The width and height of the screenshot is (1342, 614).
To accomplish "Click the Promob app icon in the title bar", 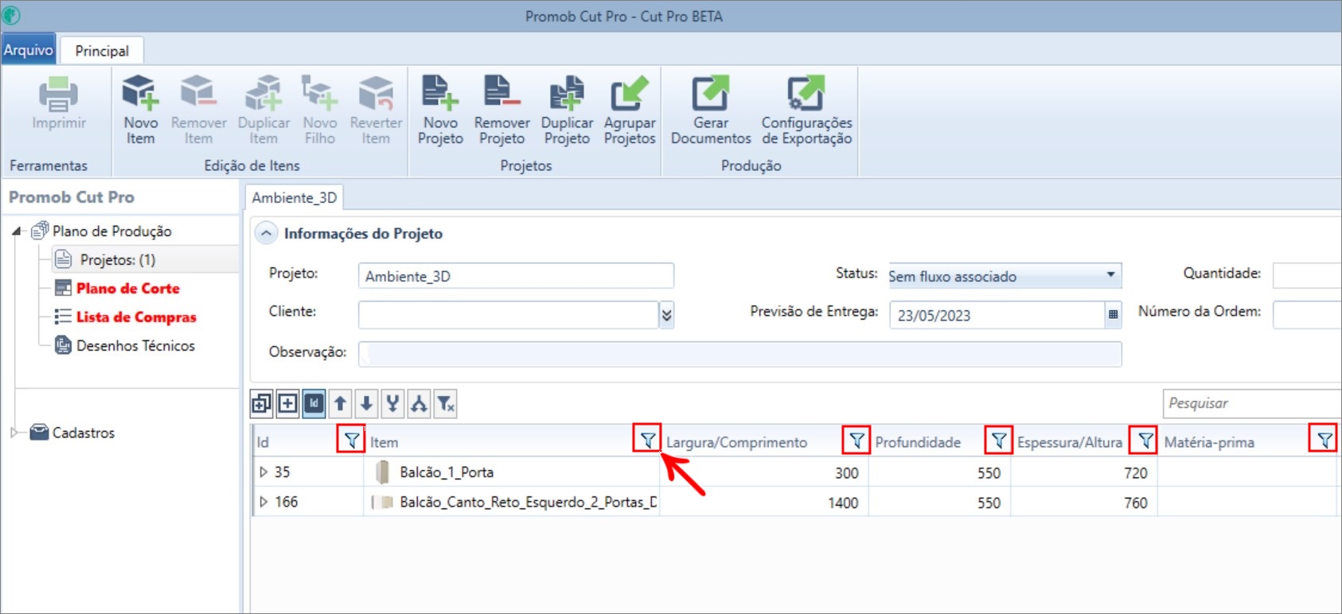I will click(x=11, y=15).
